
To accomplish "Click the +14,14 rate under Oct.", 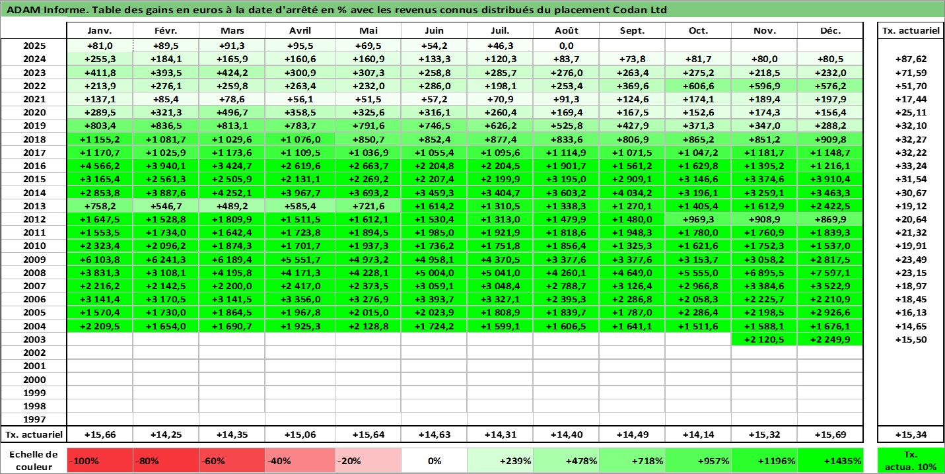I will 698,434.
